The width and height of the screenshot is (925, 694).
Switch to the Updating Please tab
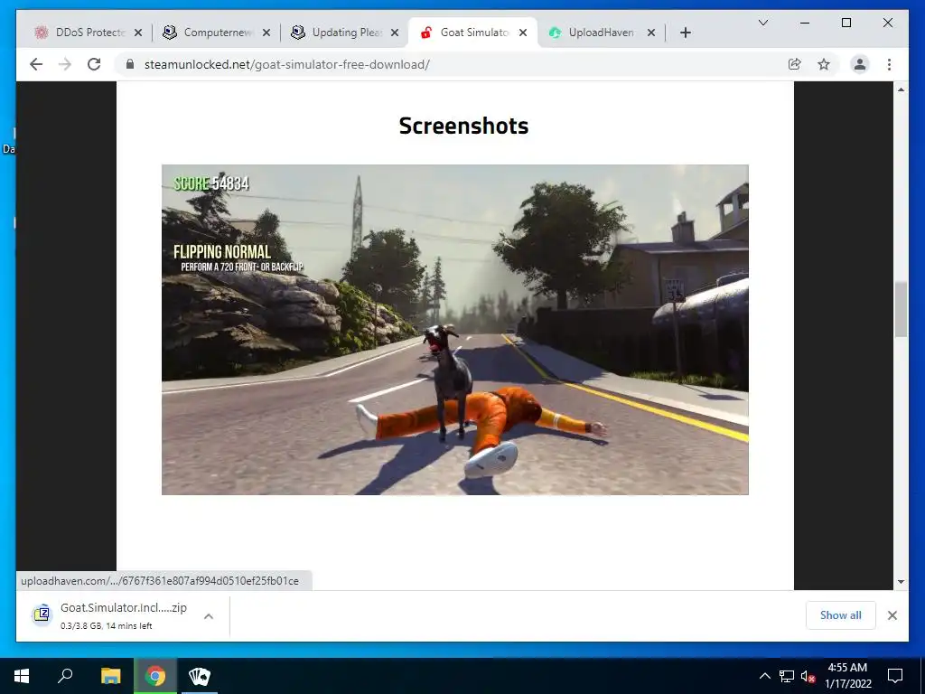click(345, 33)
